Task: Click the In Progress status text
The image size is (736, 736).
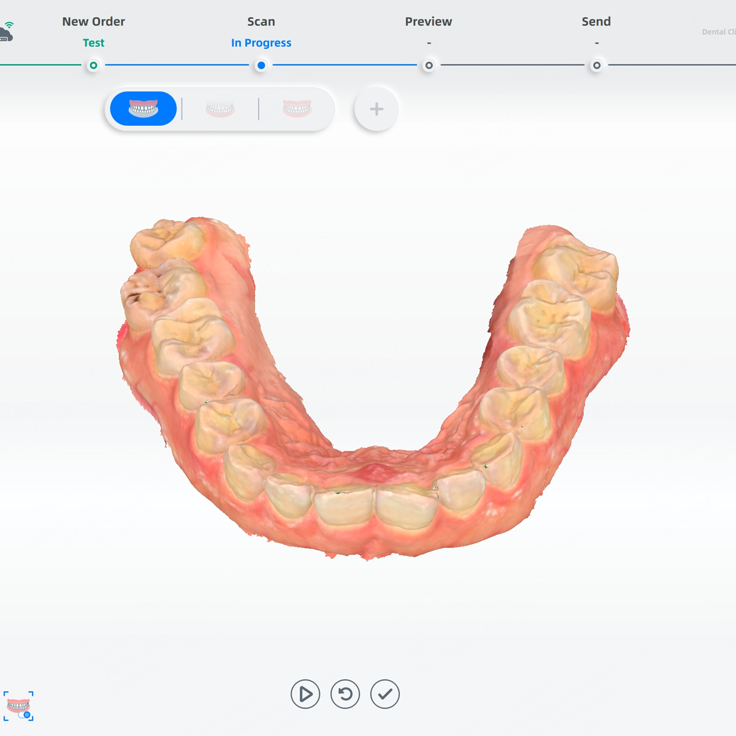Action: (x=261, y=43)
